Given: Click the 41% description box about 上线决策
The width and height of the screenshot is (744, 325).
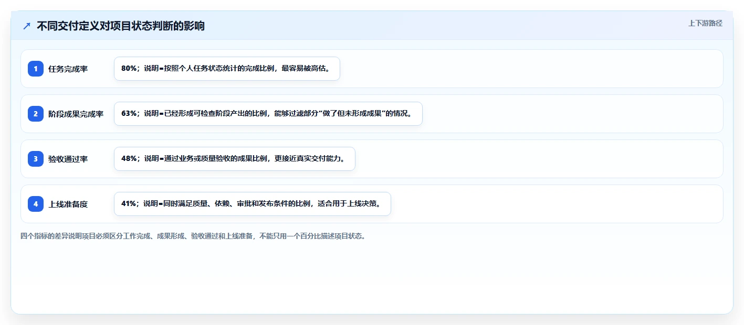Looking at the screenshot, I should click(253, 204).
